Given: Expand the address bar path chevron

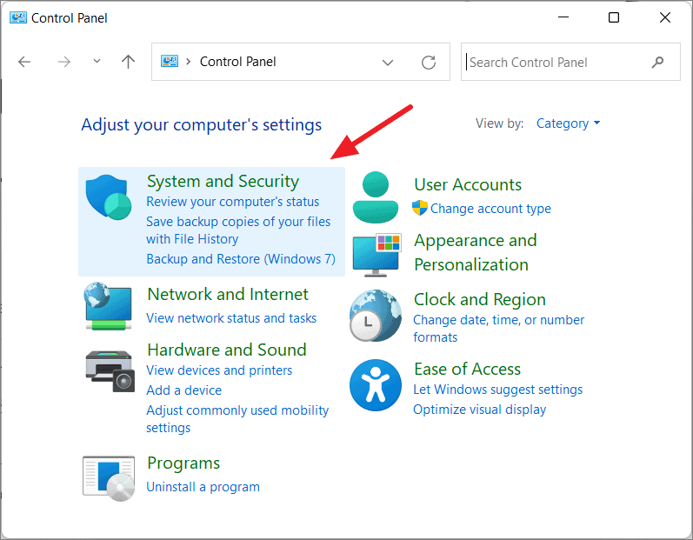Looking at the screenshot, I should pos(189,62).
